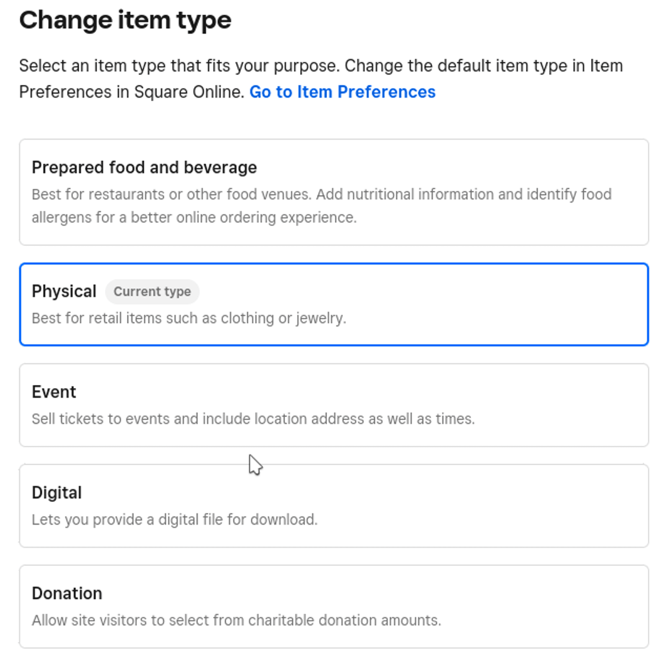The width and height of the screenshot is (670, 661).
Task: Click the charitable donation amounts description
Action: pyautogui.click(x=236, y=620)
